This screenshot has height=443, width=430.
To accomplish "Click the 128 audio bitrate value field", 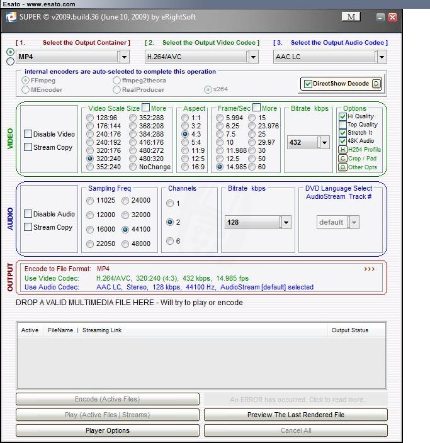I will tap(252, 222).
